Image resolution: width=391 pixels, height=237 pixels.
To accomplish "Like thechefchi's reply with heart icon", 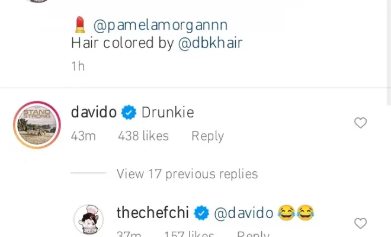I will click(361, 223).
